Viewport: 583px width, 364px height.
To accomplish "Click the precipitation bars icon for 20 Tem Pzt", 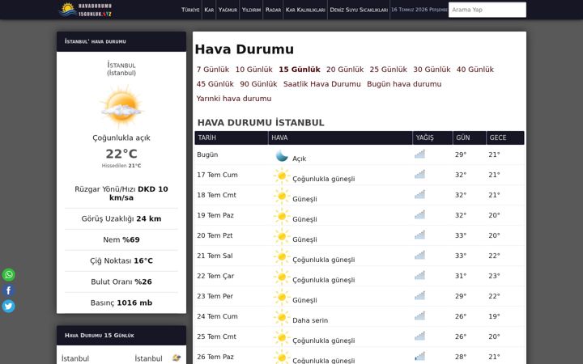I will pyautogui.click(x=419, y=235).
